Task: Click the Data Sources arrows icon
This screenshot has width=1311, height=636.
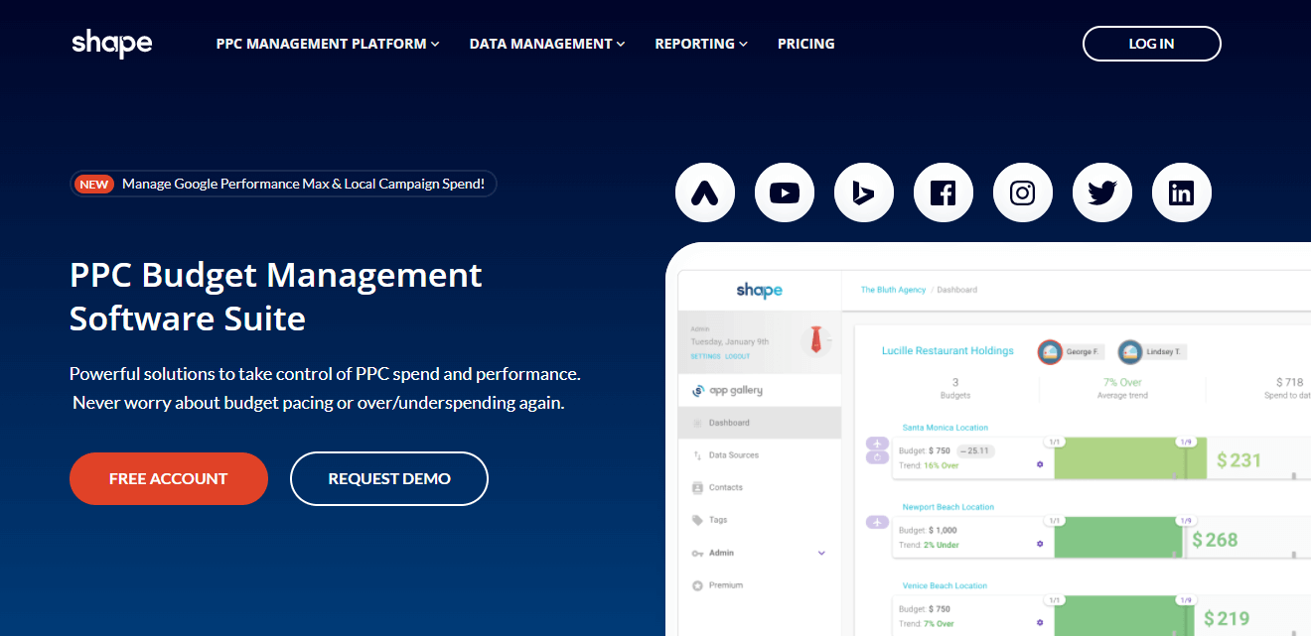Action: 697,455
